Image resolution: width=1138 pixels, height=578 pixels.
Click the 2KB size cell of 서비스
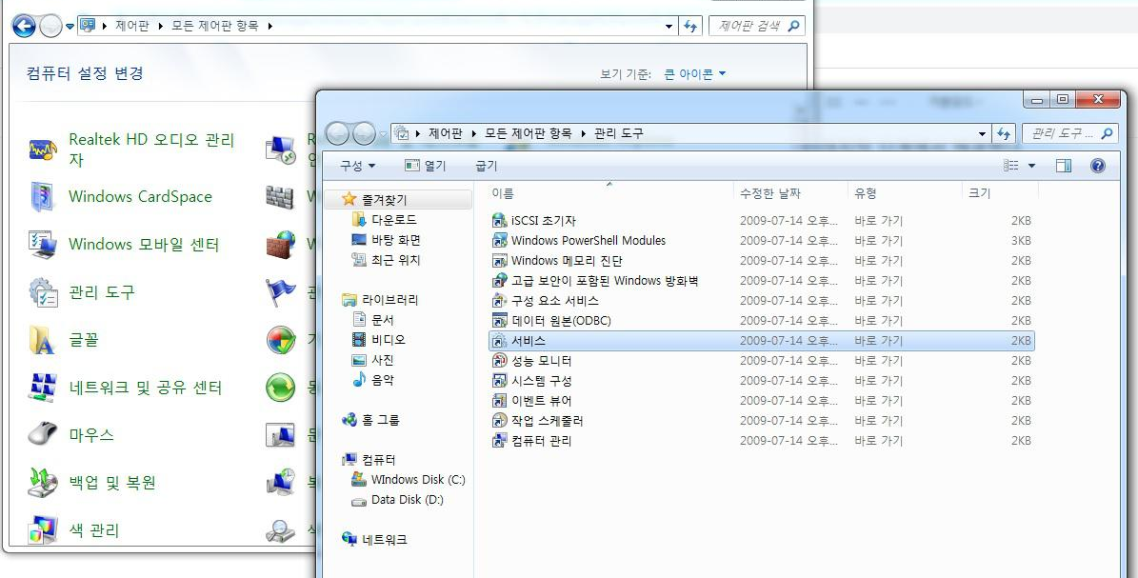point(1021,341)
